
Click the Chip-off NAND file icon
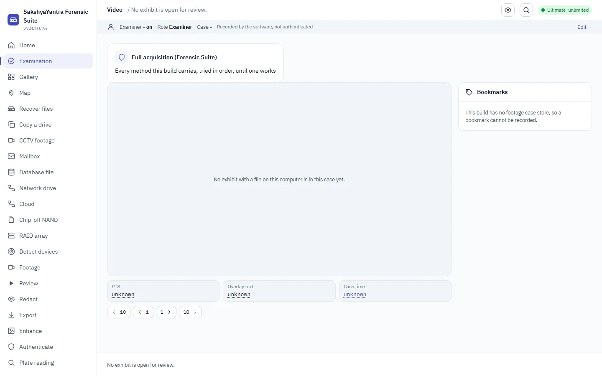tap(11, 220)
